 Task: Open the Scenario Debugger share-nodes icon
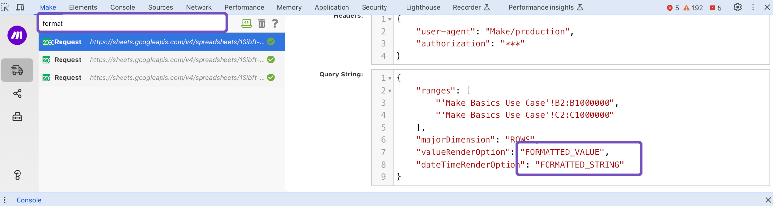pos(17,94)
